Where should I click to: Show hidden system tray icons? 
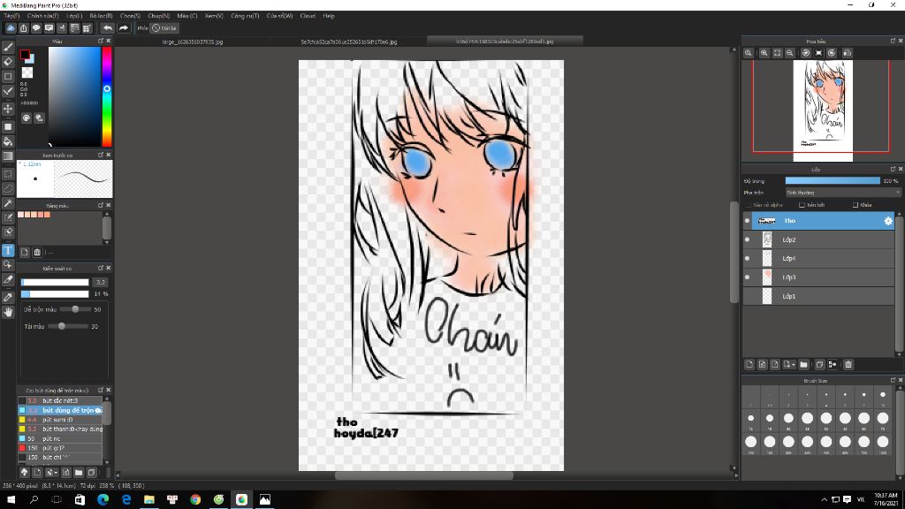point(824,499)
